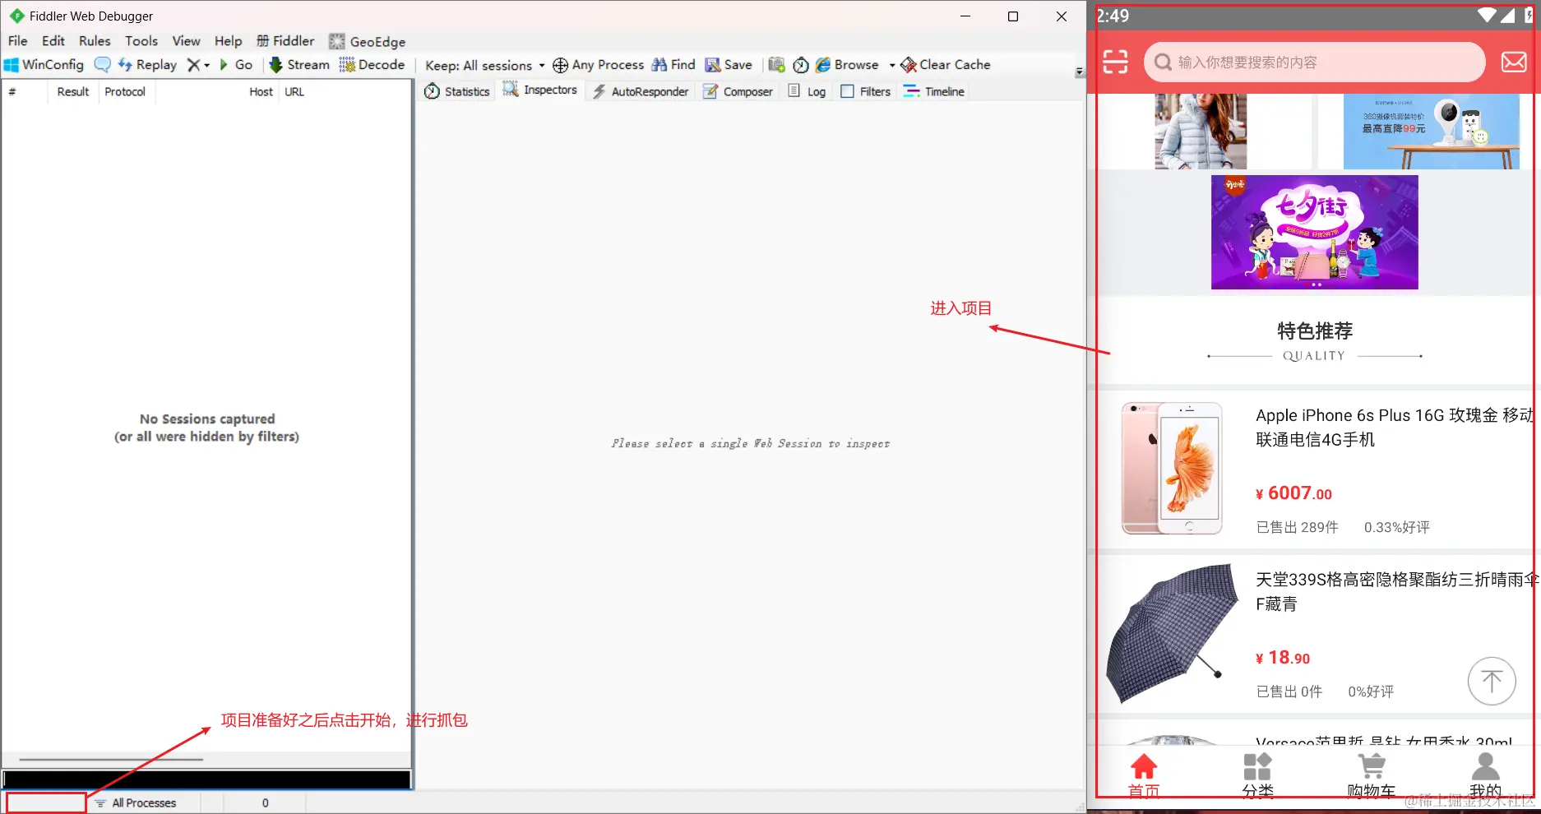The height and width of the screenshot is (814, 1541).
Task: Select Any Process target picker
Action: [598, 64]
